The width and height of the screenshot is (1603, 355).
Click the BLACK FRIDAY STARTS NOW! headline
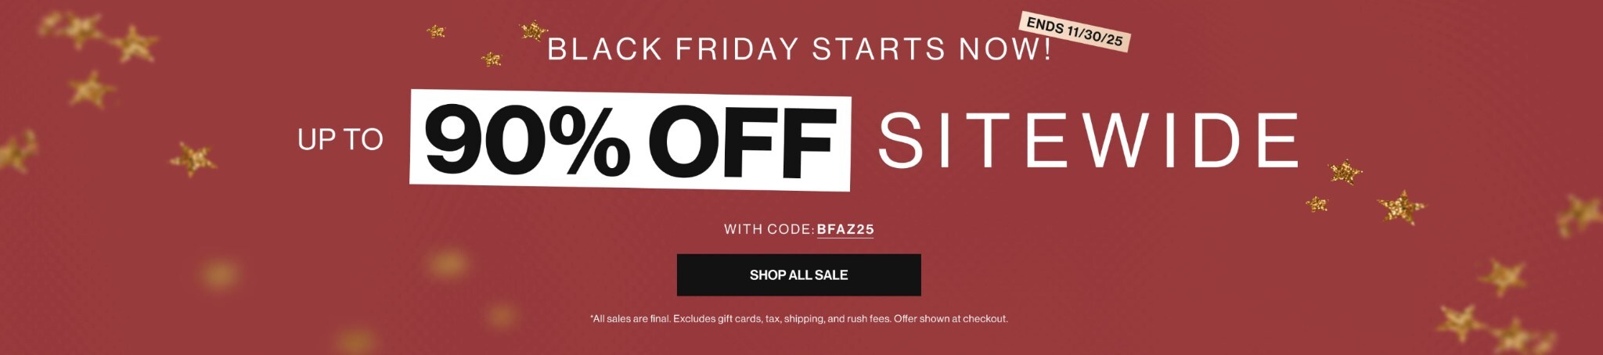(798, 49)
